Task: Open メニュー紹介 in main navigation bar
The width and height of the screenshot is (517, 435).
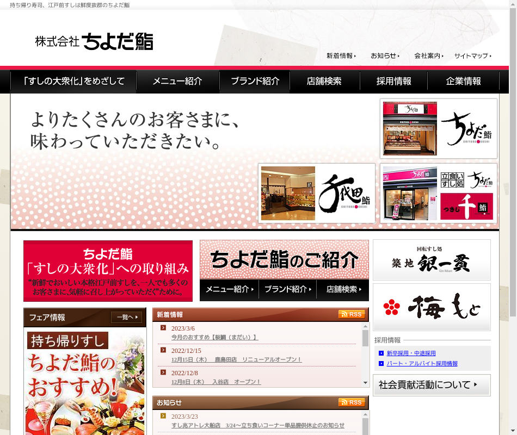Action: pos(178,81)
